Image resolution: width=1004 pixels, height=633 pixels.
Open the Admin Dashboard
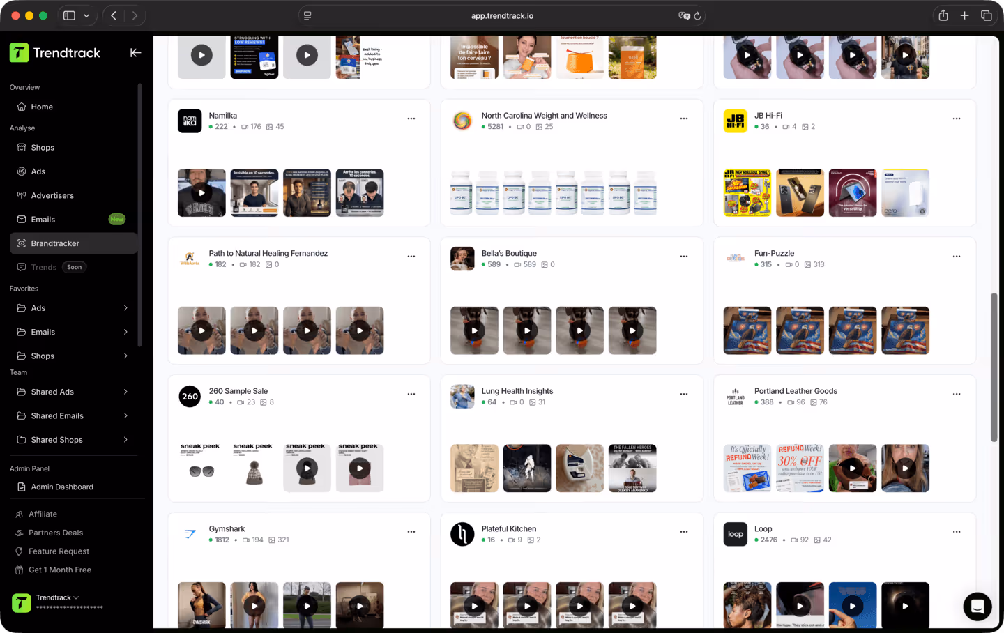pos(63,487)
